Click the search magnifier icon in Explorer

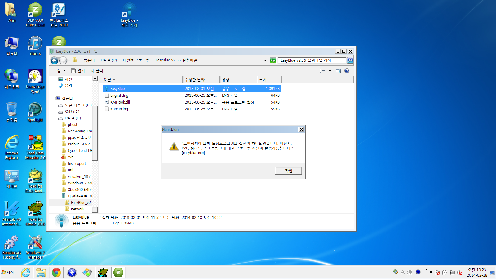pos(350,60)
